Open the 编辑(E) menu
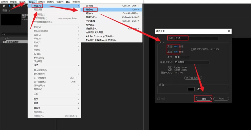The image size is (251, 130). [x=14, y=2]
